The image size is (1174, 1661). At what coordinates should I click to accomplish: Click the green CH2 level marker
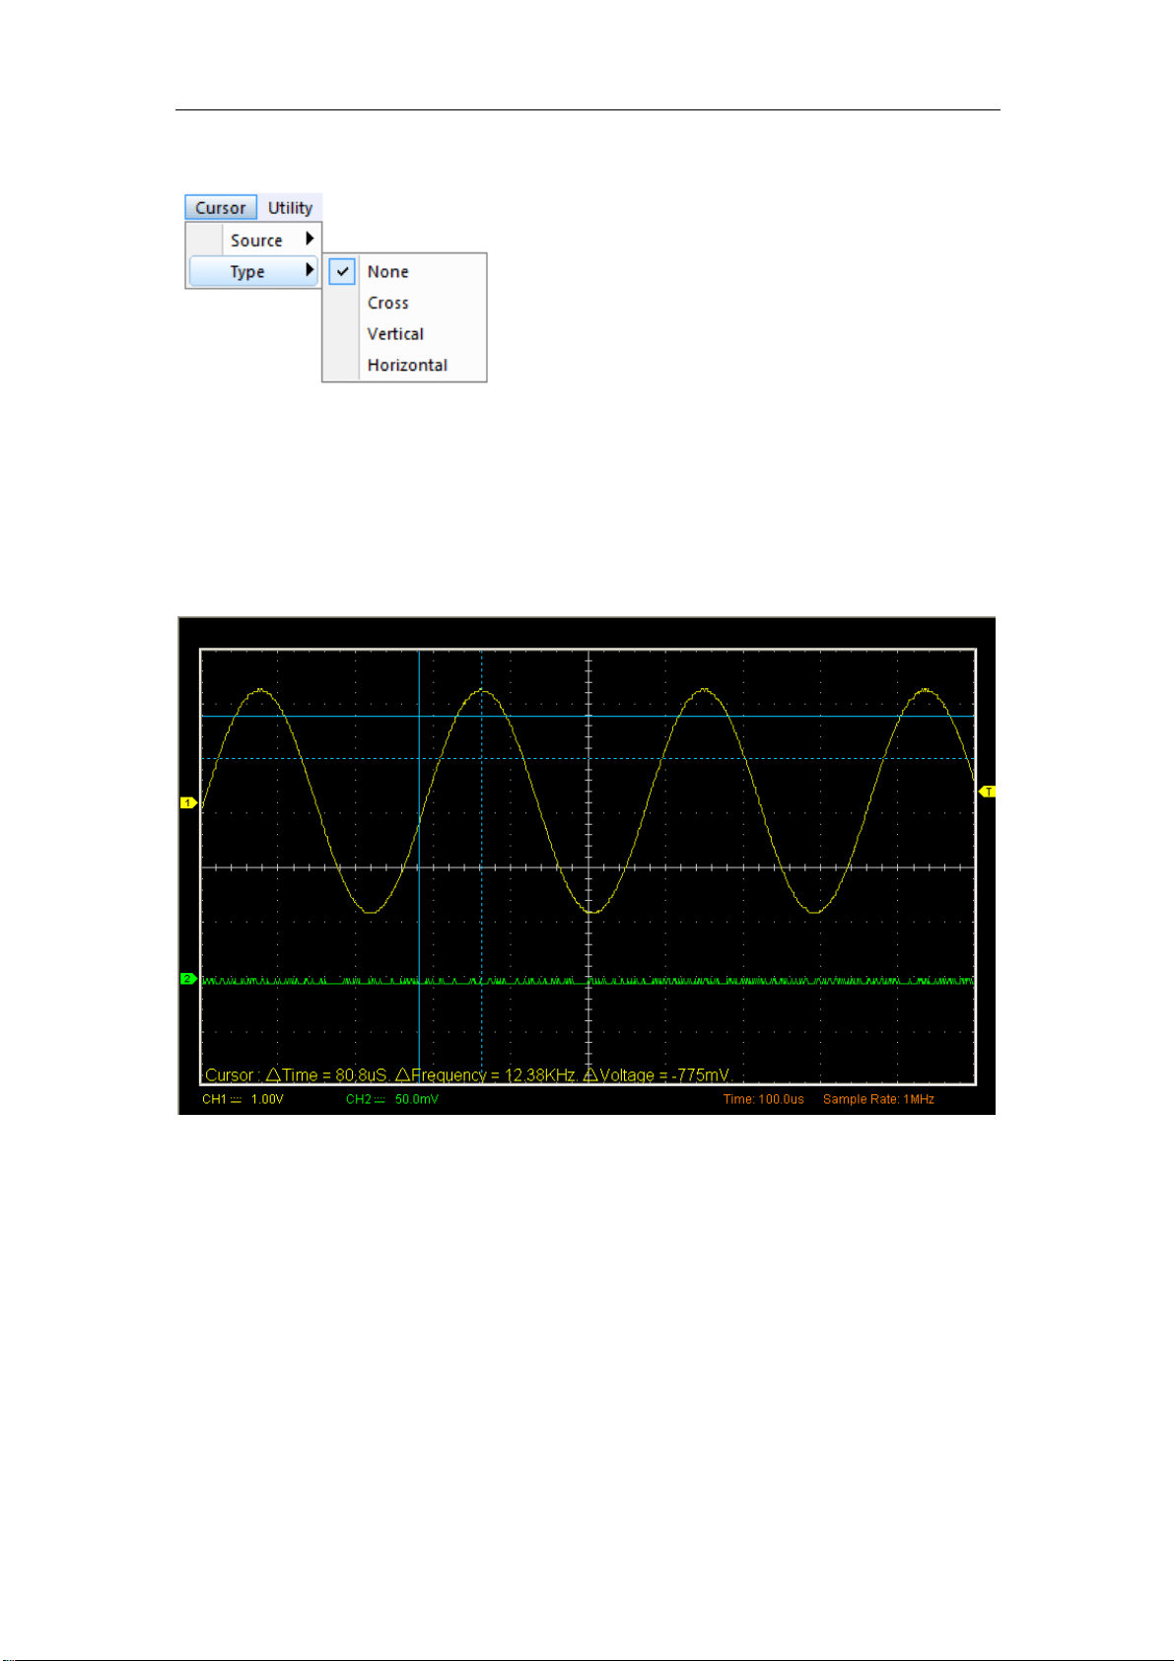point(187,979)
